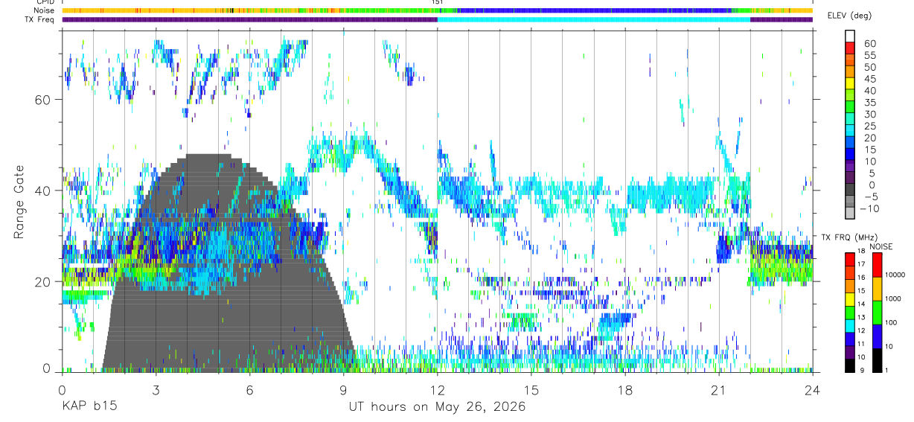
Task: Click the "Range Gate" y-axis label
Action: 18,202
